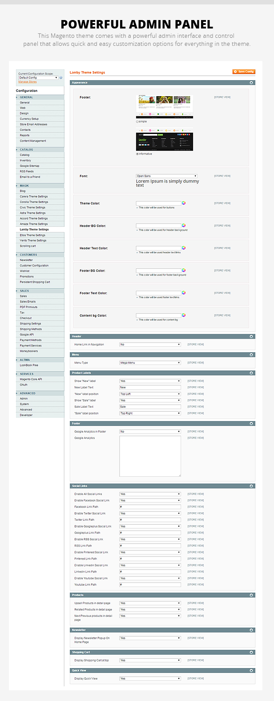
Task: Collapse the Product Labels section arrow icon
Action: (x=251, y=373)
